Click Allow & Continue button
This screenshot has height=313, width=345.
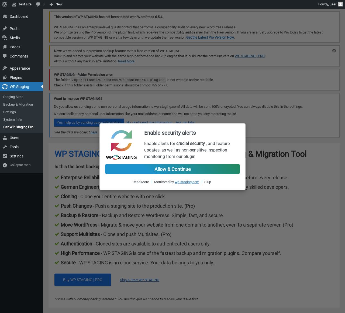click(x=172, y=169)
